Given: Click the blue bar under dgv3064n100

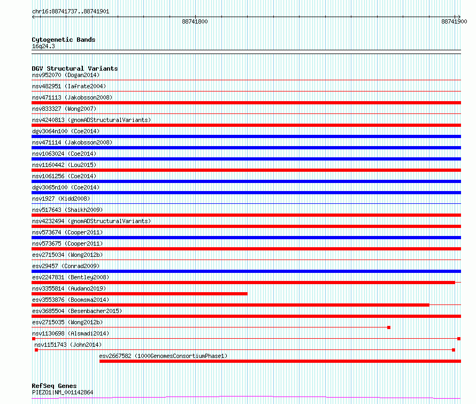Looking at the screenshot, I should pyautogui.click(x=246, y=136).
